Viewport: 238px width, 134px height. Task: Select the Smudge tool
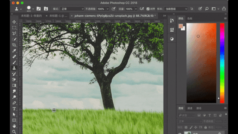(14, 91)
